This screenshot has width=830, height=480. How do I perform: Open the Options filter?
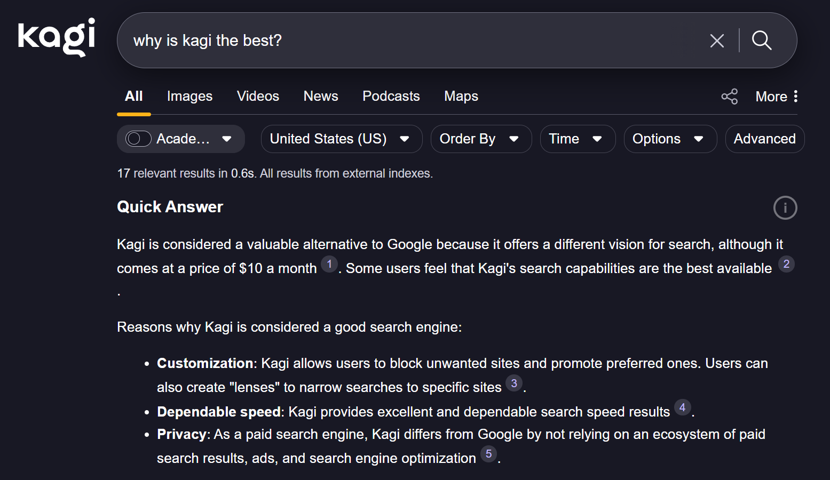pyautogui.click(x=670, y=139)
